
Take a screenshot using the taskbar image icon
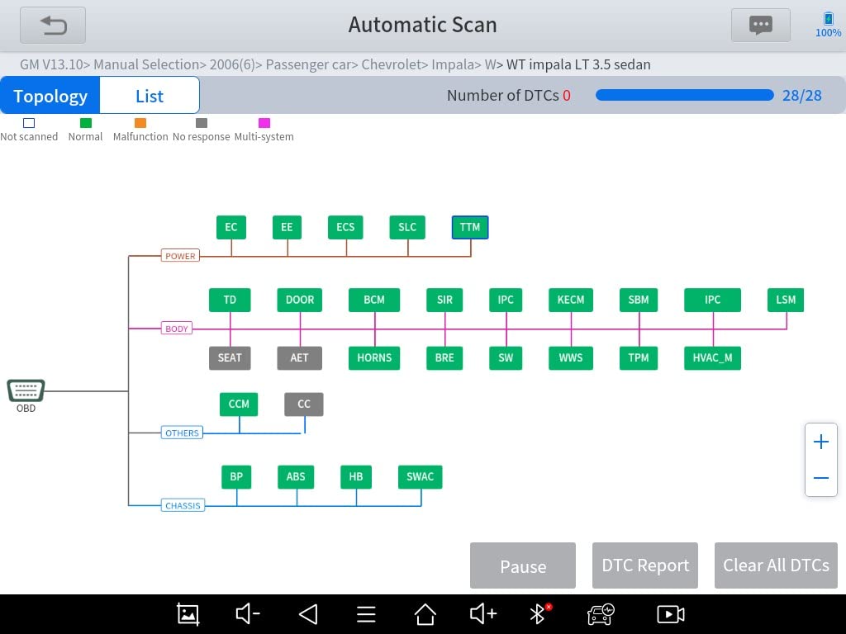tap(188, 613)
